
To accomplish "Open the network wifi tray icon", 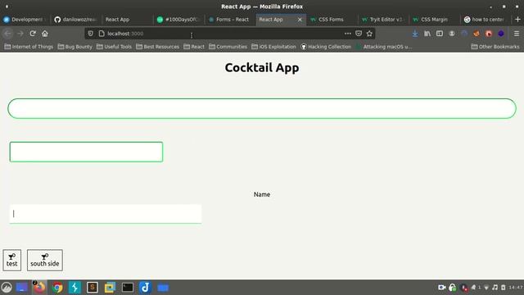I will click(x=486, y=288).
